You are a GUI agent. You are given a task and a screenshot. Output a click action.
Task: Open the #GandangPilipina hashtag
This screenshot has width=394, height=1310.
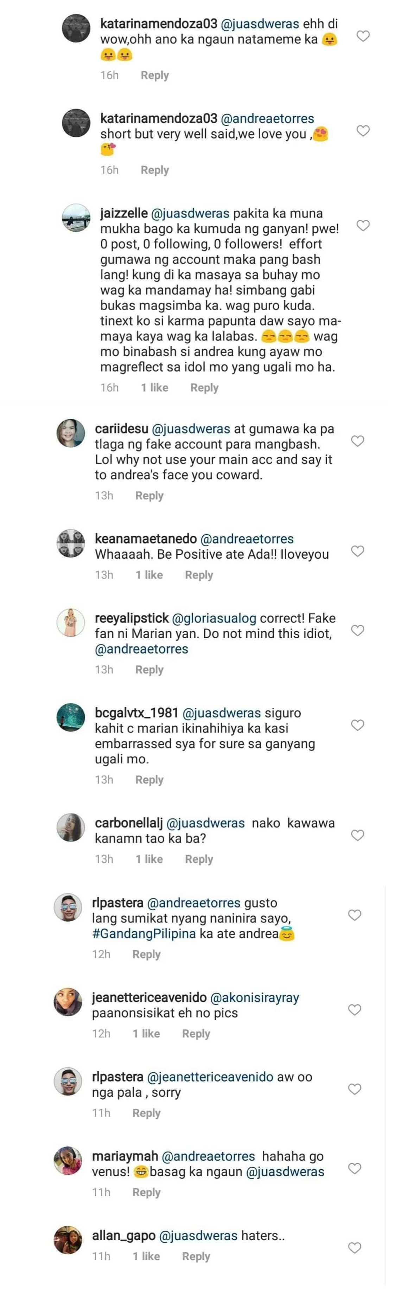(144, 934)
